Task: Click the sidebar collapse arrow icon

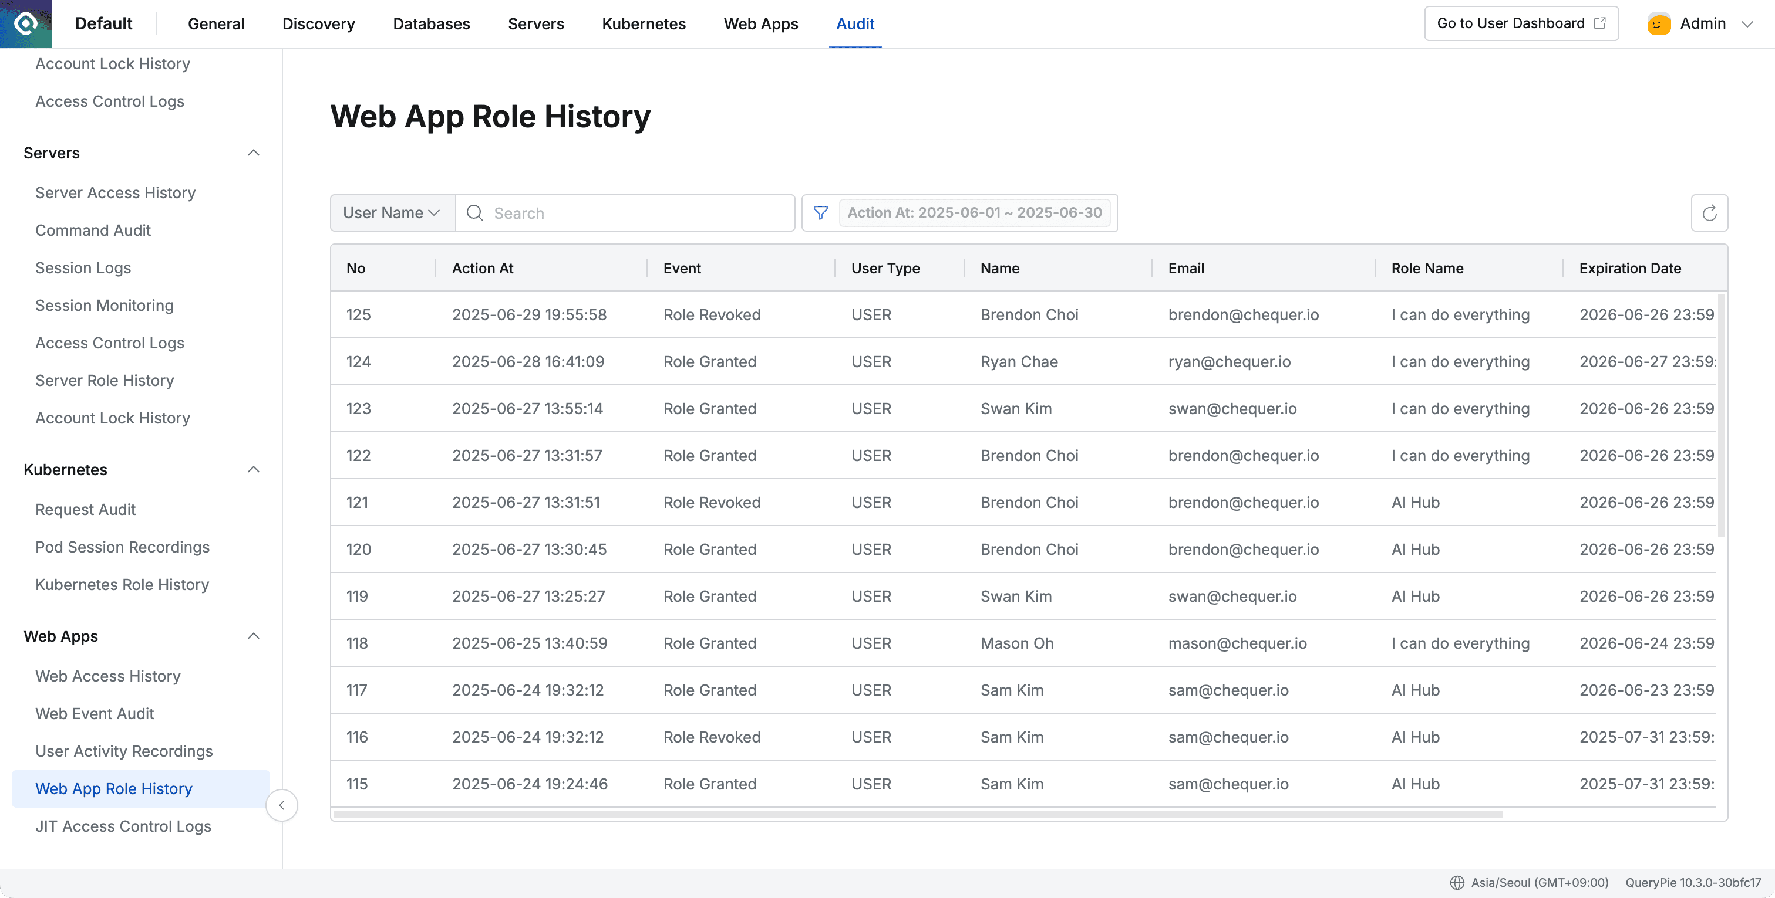Action: coord(282,805)
